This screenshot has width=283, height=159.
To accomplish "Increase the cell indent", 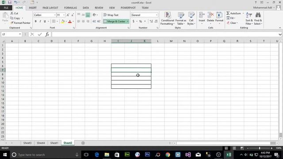I will pyautogui.click(x=99, y=21).
